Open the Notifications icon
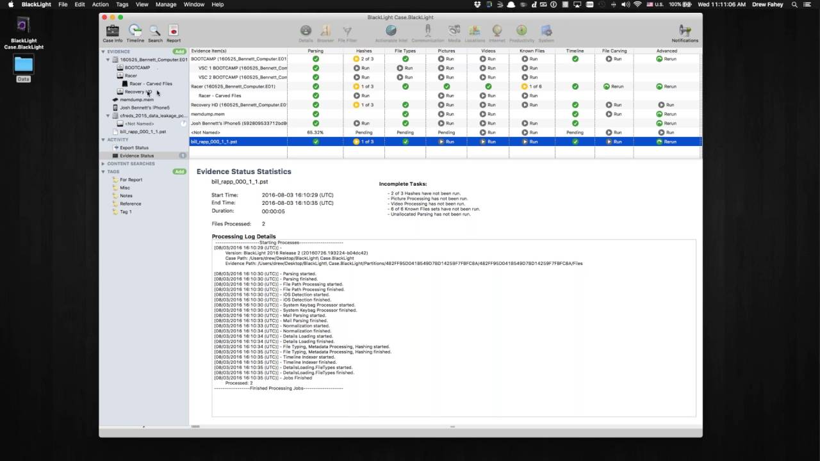The image size is (820, 461). point(685,31)
